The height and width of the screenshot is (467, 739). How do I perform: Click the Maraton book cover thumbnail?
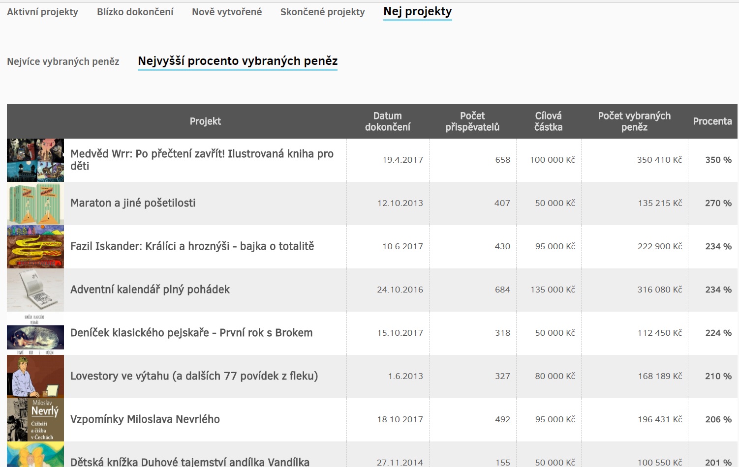(35, 204)
